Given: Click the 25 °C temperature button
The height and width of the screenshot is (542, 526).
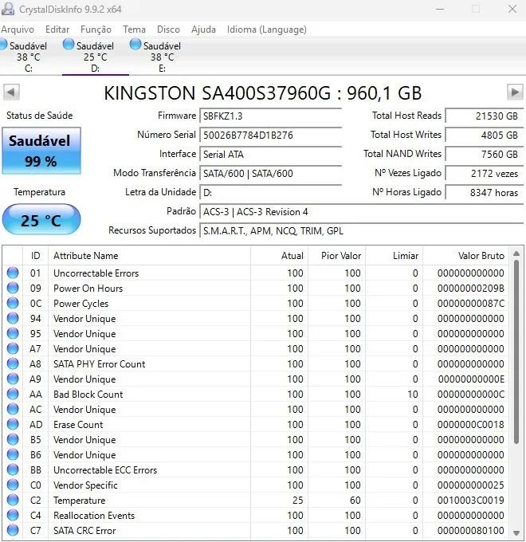Looking at the screenshot, I should point(41,219).
